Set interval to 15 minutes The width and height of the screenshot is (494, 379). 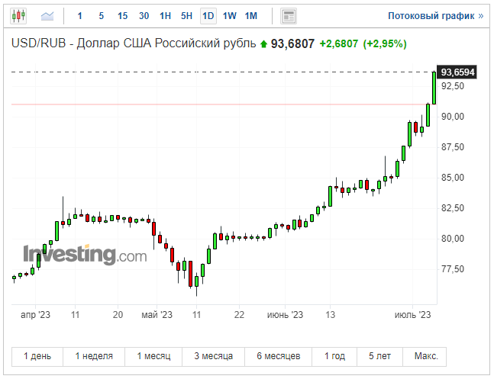pyautogui.click(x=123, y=16)
